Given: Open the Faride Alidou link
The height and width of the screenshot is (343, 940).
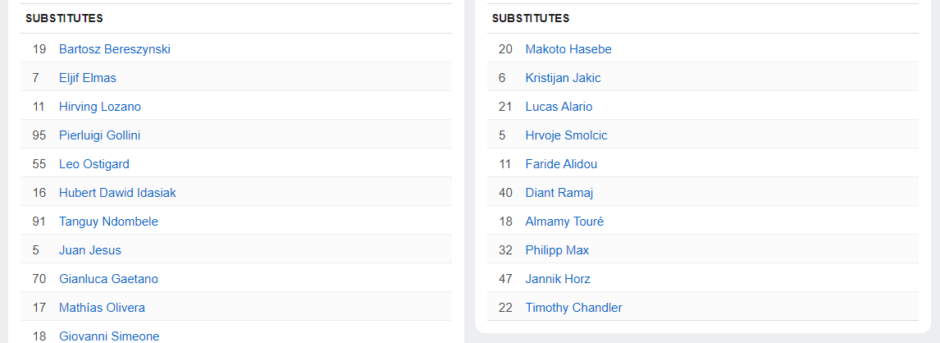Looking at the screenshot, I should coord(561,164).
